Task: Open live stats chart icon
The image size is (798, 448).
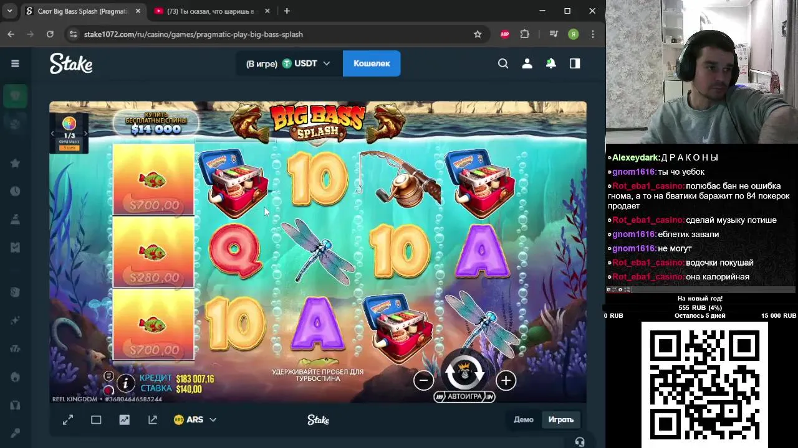Action: point(125,420)
